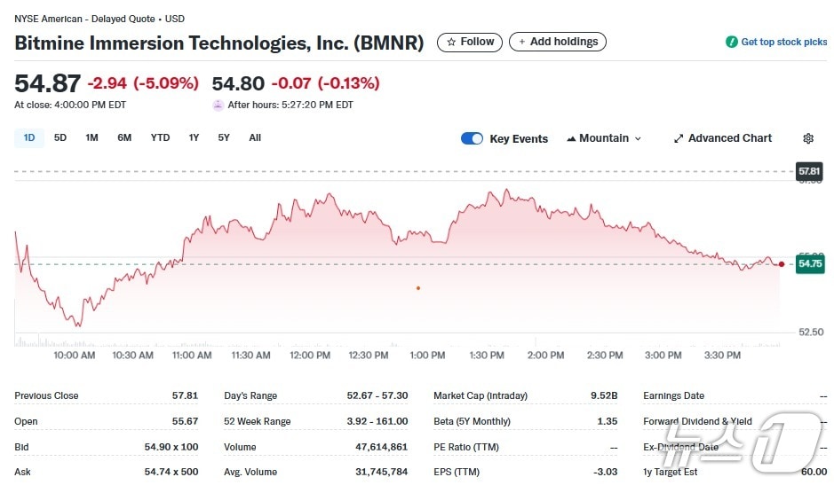Switch chart to All time range

click(x=255, y=137)
